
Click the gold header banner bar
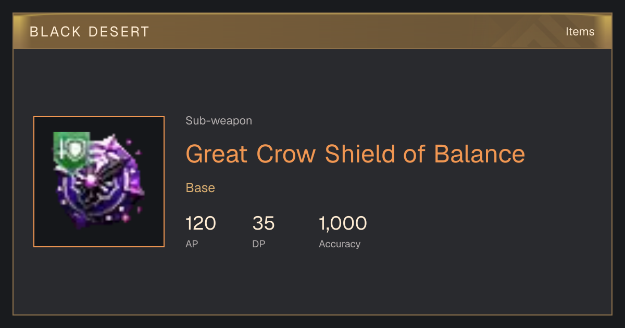(312, 31)
